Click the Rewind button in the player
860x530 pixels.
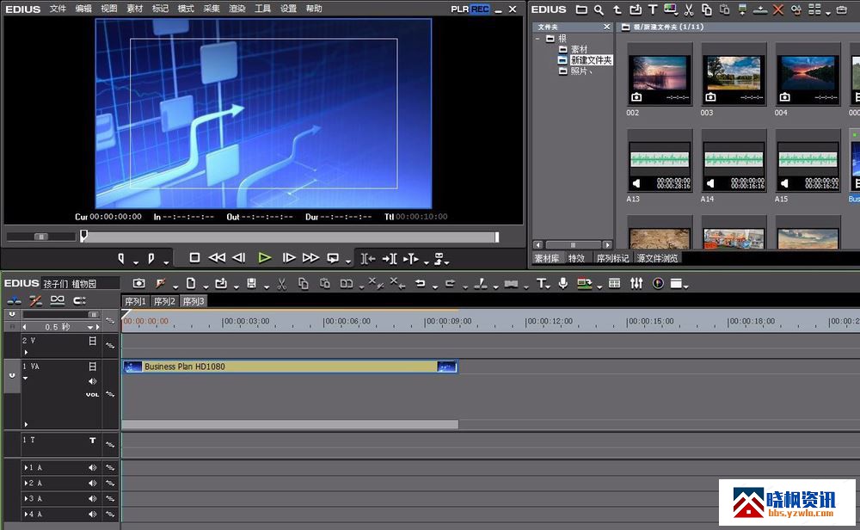tap(218, 258)
